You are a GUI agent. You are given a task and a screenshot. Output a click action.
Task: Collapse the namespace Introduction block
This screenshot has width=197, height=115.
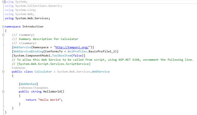click(x=3, y=27)
